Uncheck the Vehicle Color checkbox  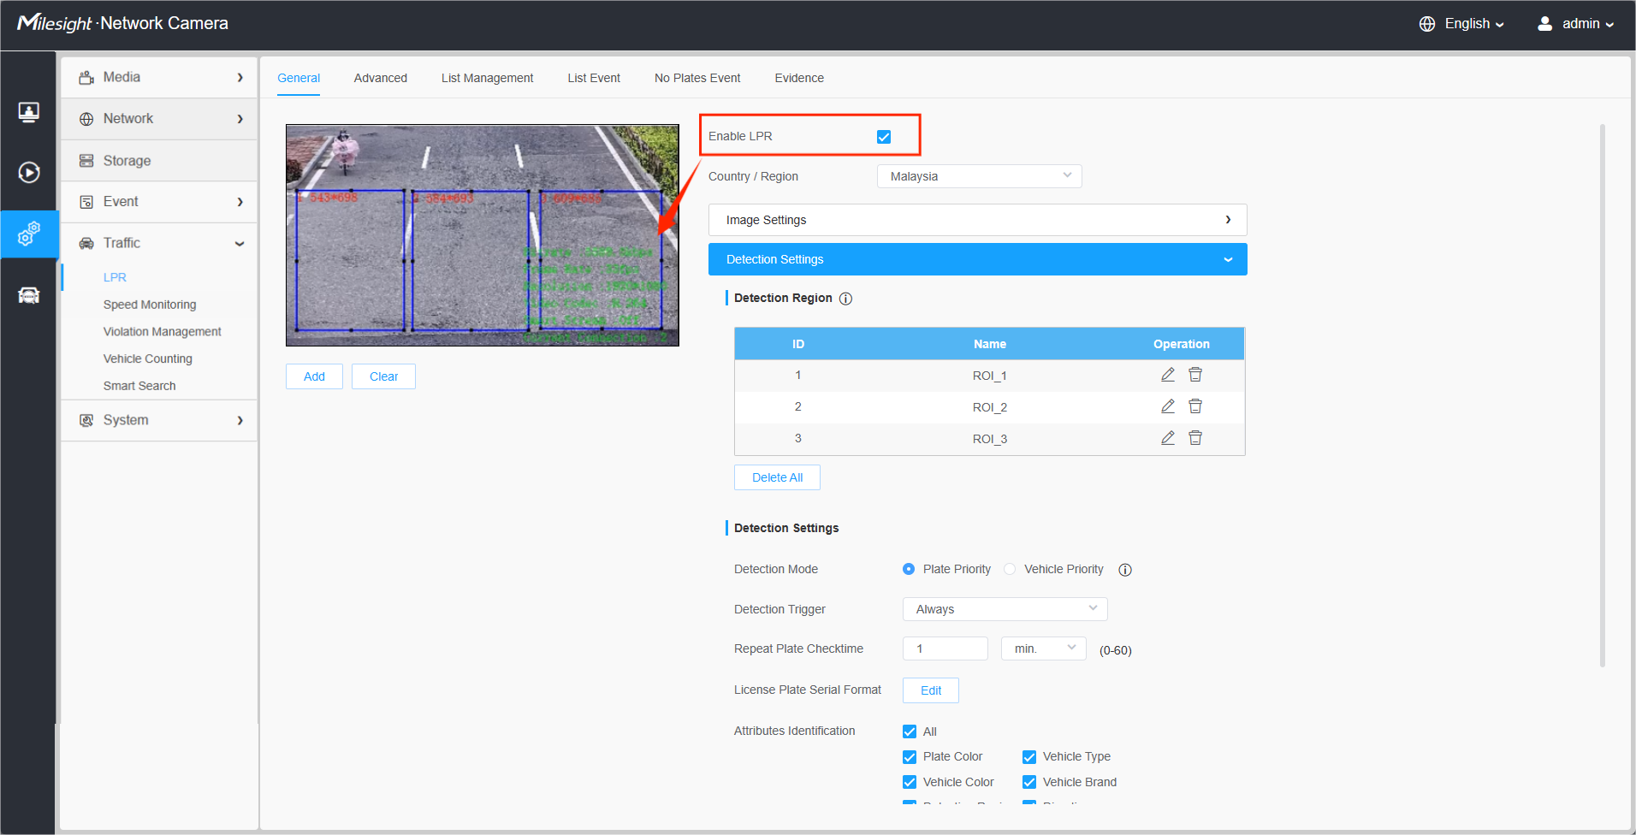click(910, 783)
